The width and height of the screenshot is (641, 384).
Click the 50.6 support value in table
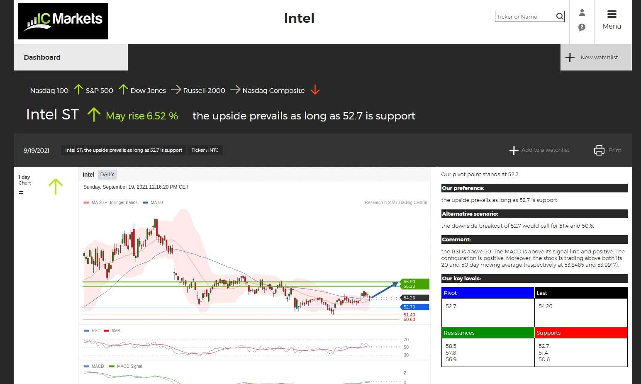(x=544, y=359)
